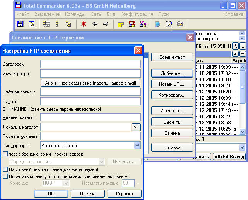The image size is (248, 200).
Task: Close the Настройка FTP-соединения dialog
Action: coord(138,51)
